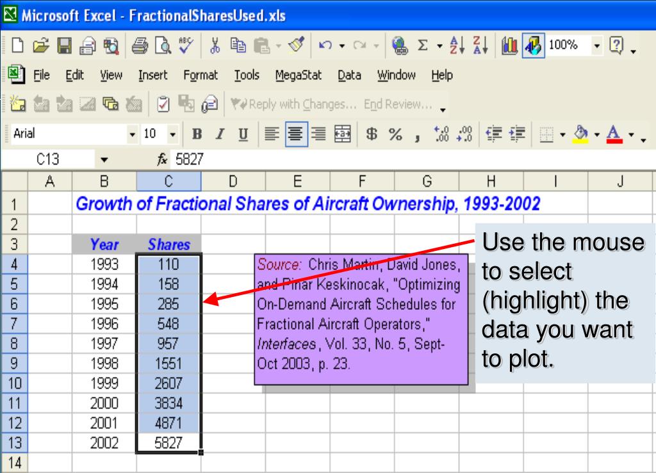Screen dimensions: 656x473
Task: Open the View menu
Action: coord(111,76)
